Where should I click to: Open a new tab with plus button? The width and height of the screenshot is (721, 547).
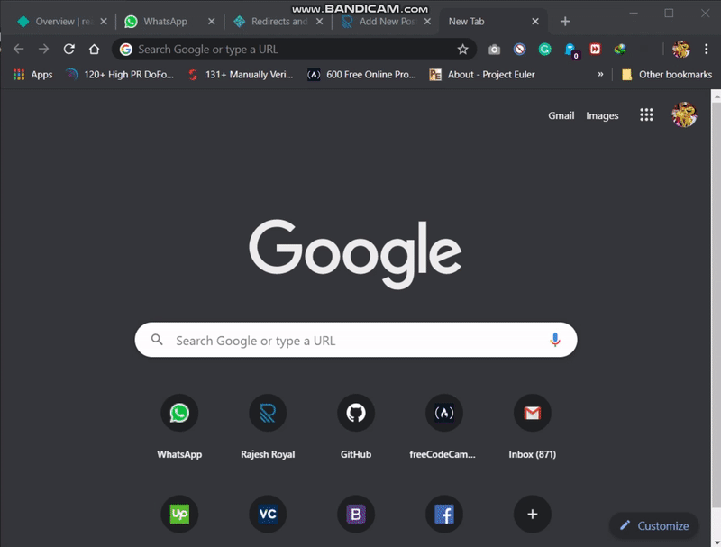point(565,21)
